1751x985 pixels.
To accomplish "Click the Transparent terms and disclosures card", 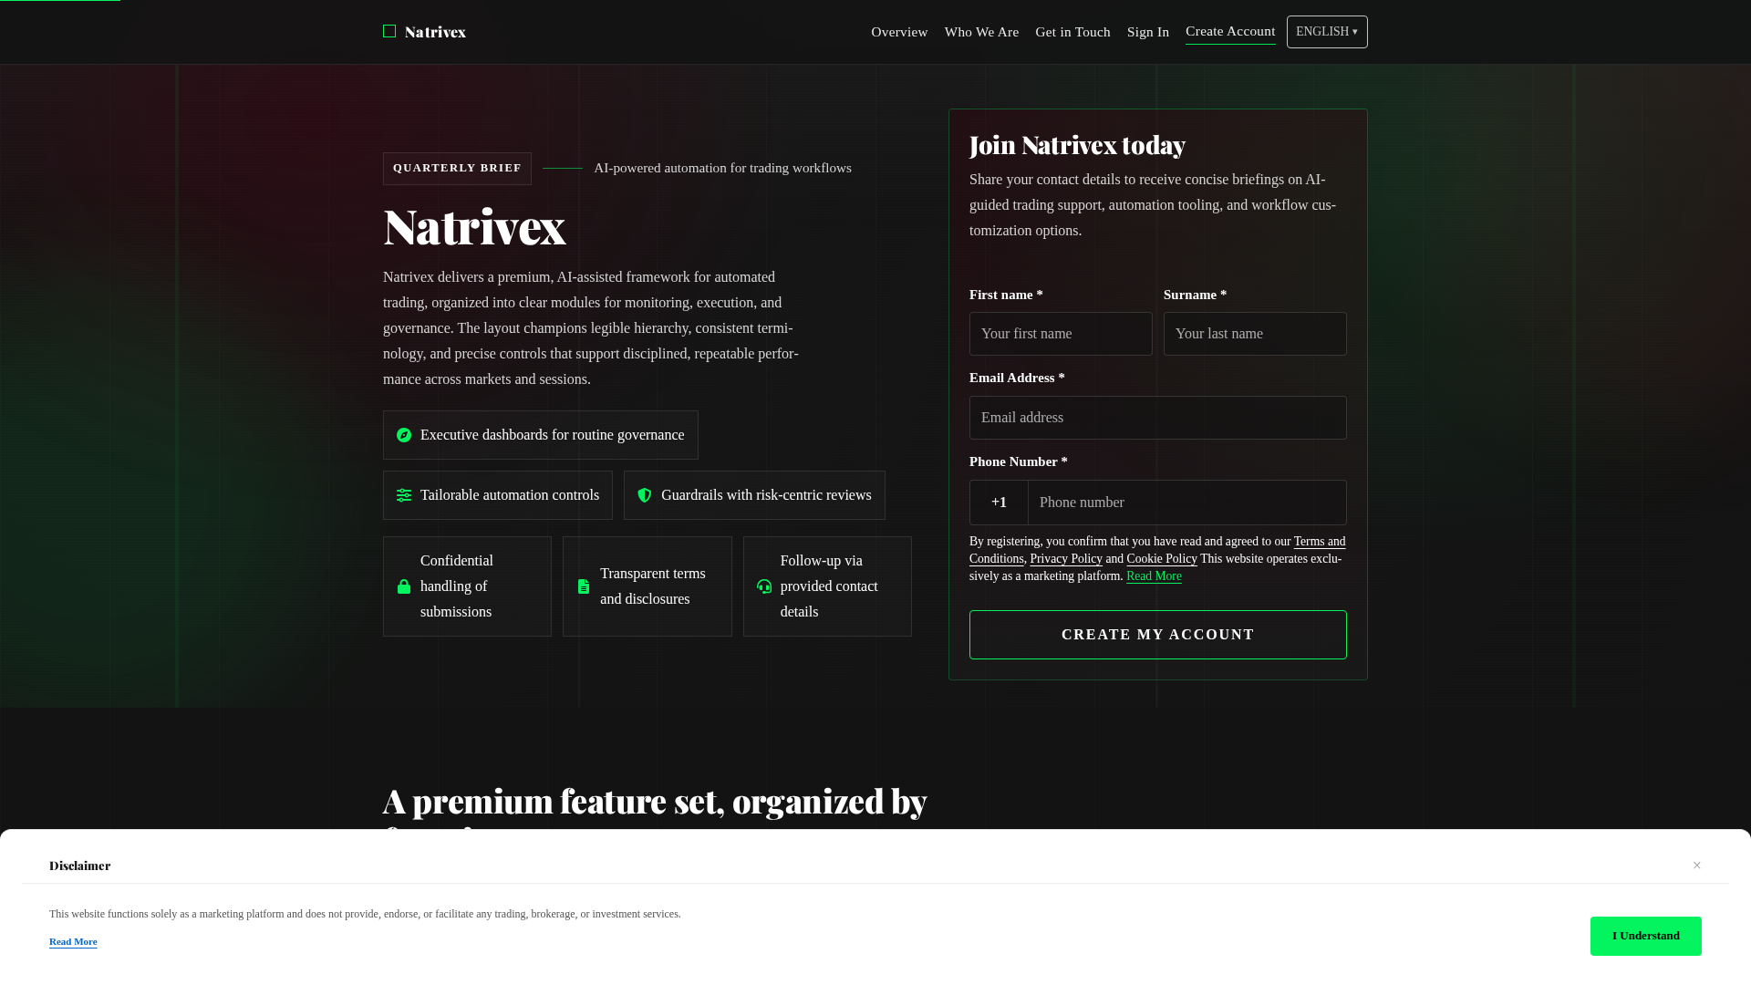I will (648, 586).
